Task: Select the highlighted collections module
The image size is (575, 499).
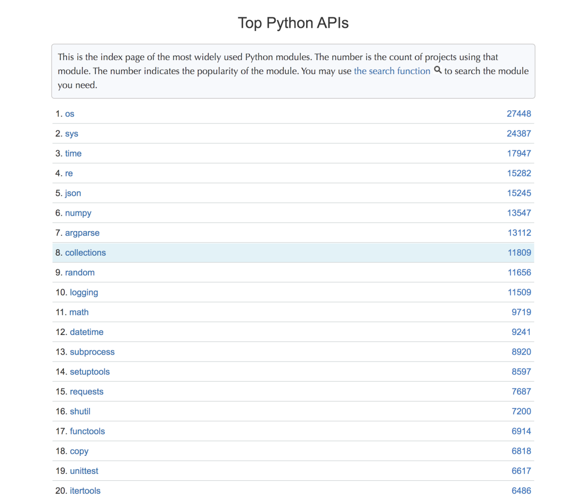Action: [x=85, y=252]
